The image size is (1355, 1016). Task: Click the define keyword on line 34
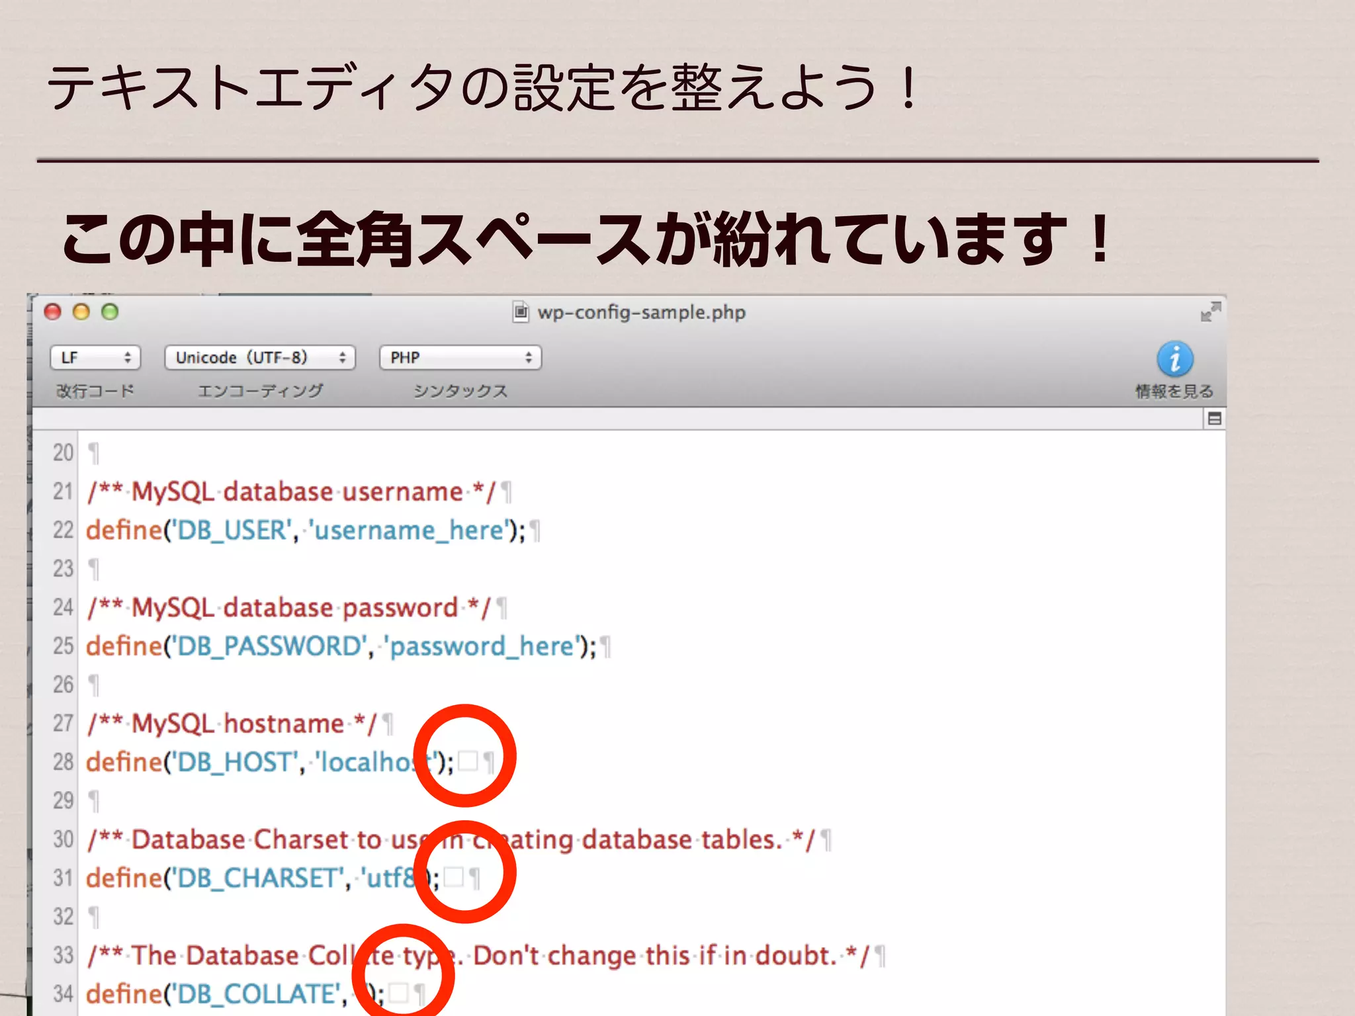124,994
